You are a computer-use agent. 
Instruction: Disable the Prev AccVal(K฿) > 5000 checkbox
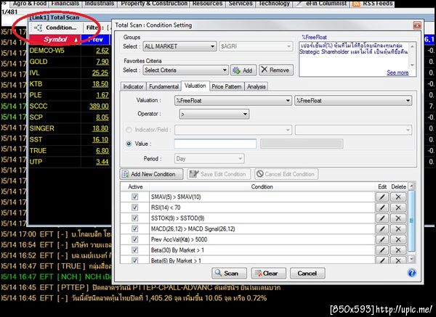135,239
